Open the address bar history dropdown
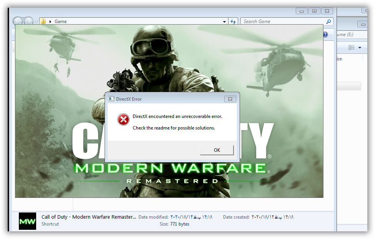The height and width of the screenshot is (239, 375). 224,22
